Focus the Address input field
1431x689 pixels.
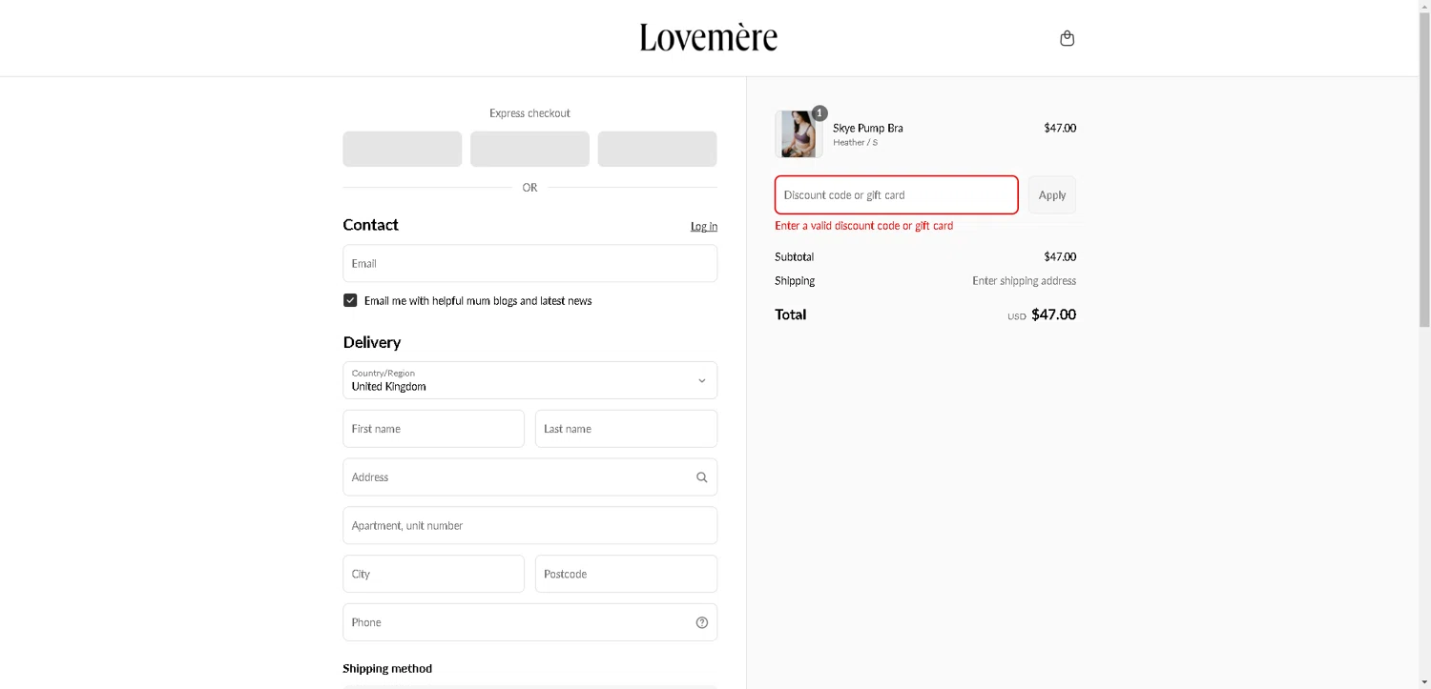[x=529, y=477]
